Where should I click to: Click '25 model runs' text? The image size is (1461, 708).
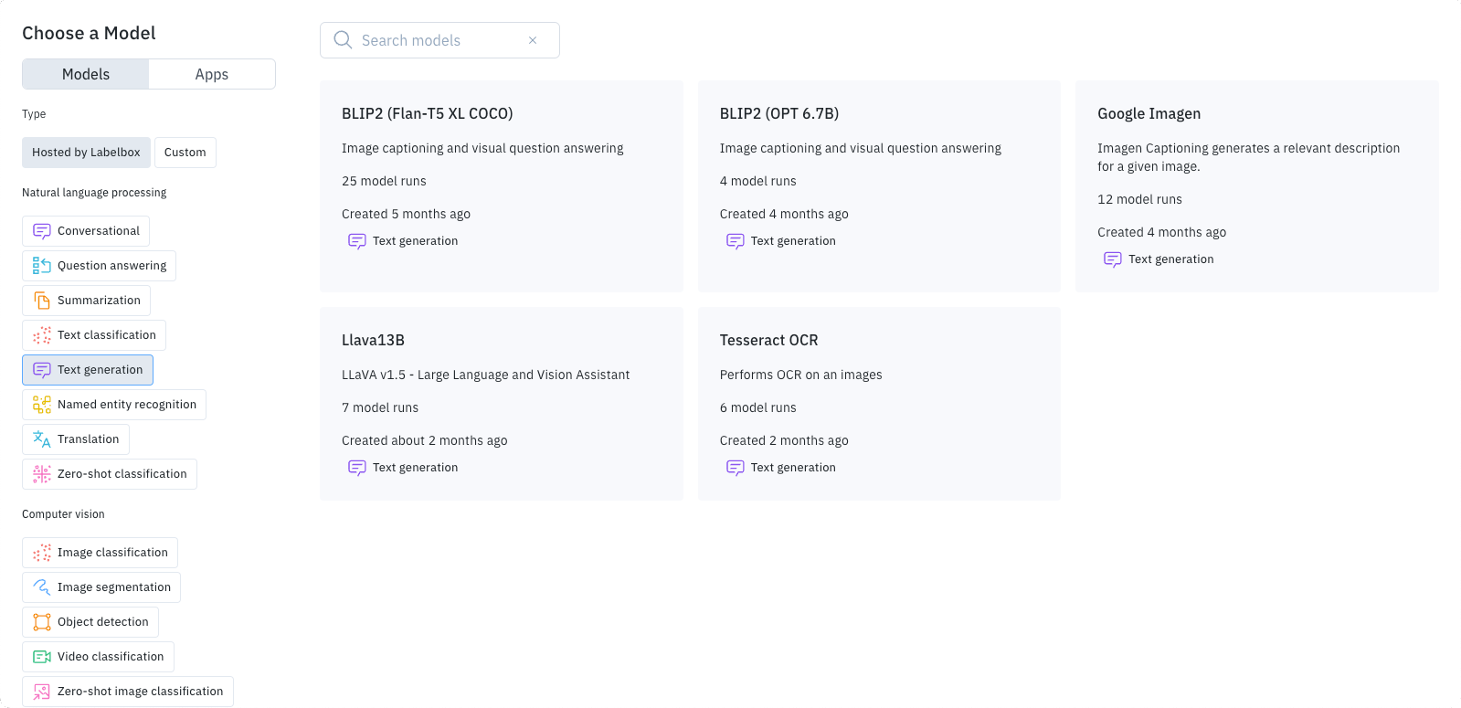384,181
